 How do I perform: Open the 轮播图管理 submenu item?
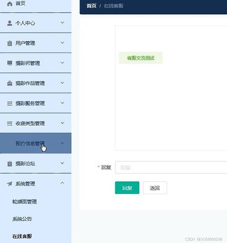pos(25,202)
